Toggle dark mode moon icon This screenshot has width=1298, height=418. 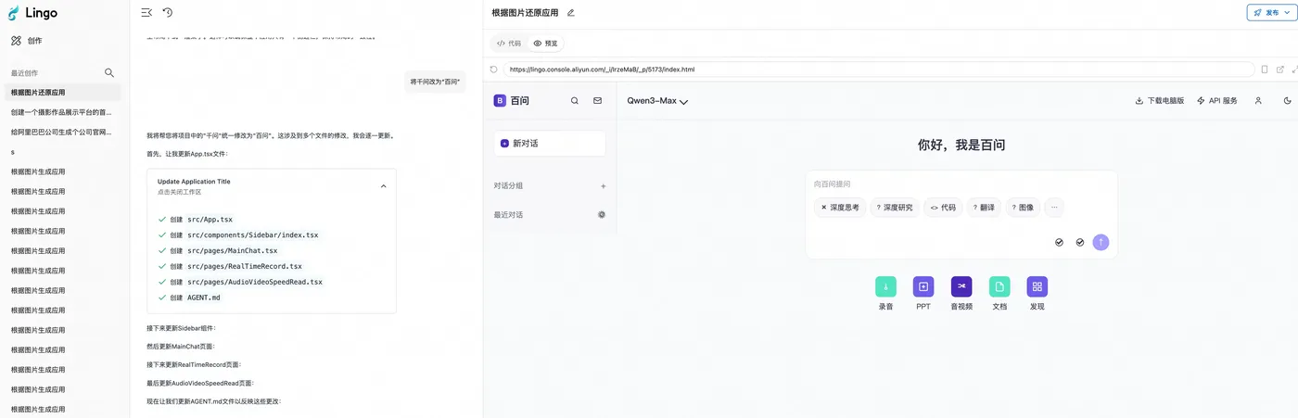pyautogui.click(x=1287, y=100)
